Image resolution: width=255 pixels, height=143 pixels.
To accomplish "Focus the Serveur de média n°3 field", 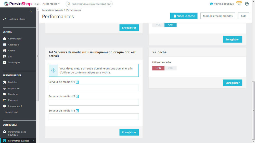I will point(94,117).
